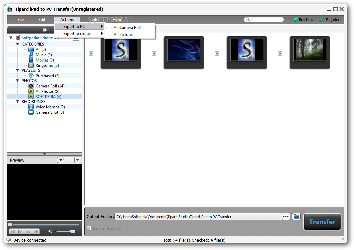The image size is (354, 250).
Task: Toggle the Transfer to iTunes checkbox
Action: tap(89, 228)
